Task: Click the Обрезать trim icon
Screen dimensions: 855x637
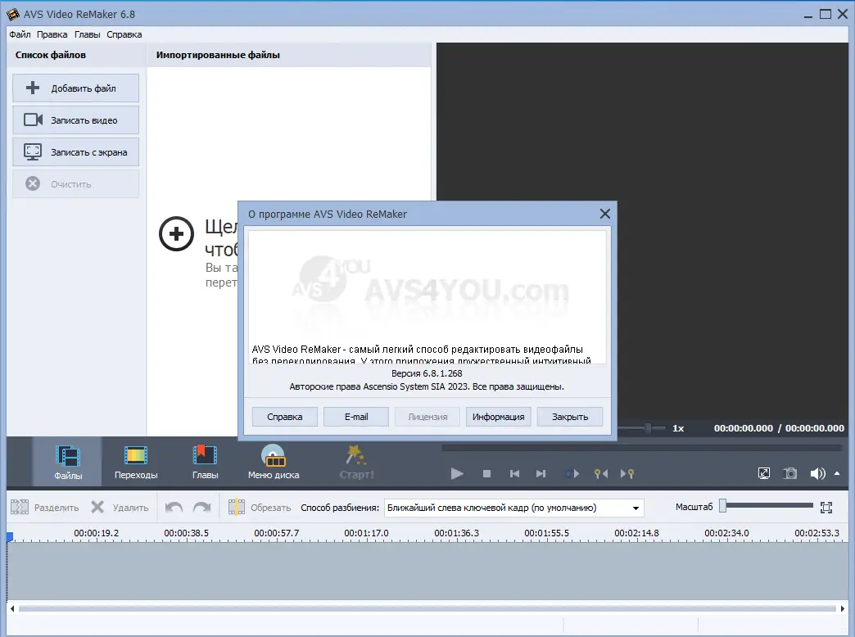Action: pyautogui.click(x=236, y=507)
